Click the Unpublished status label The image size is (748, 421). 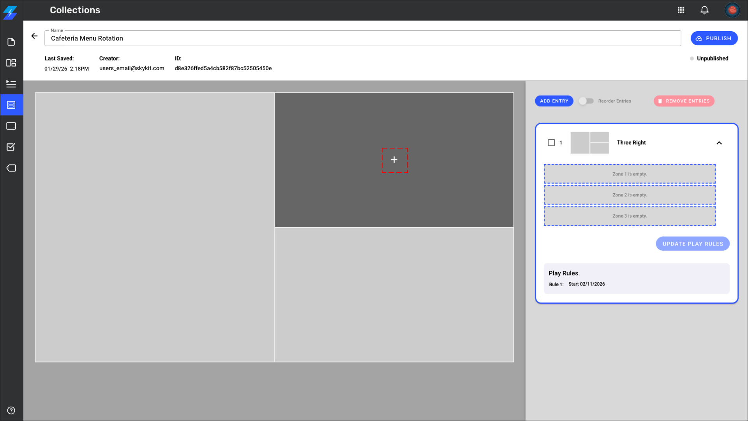(x=712, y=58)
